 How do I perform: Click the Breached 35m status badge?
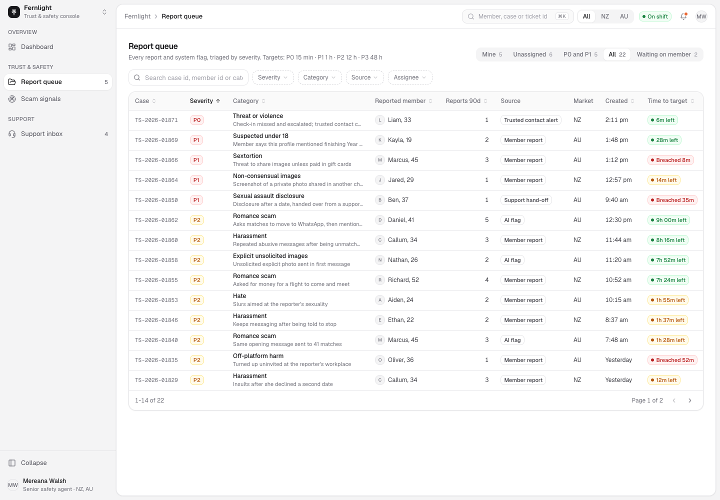coord(672,200)
